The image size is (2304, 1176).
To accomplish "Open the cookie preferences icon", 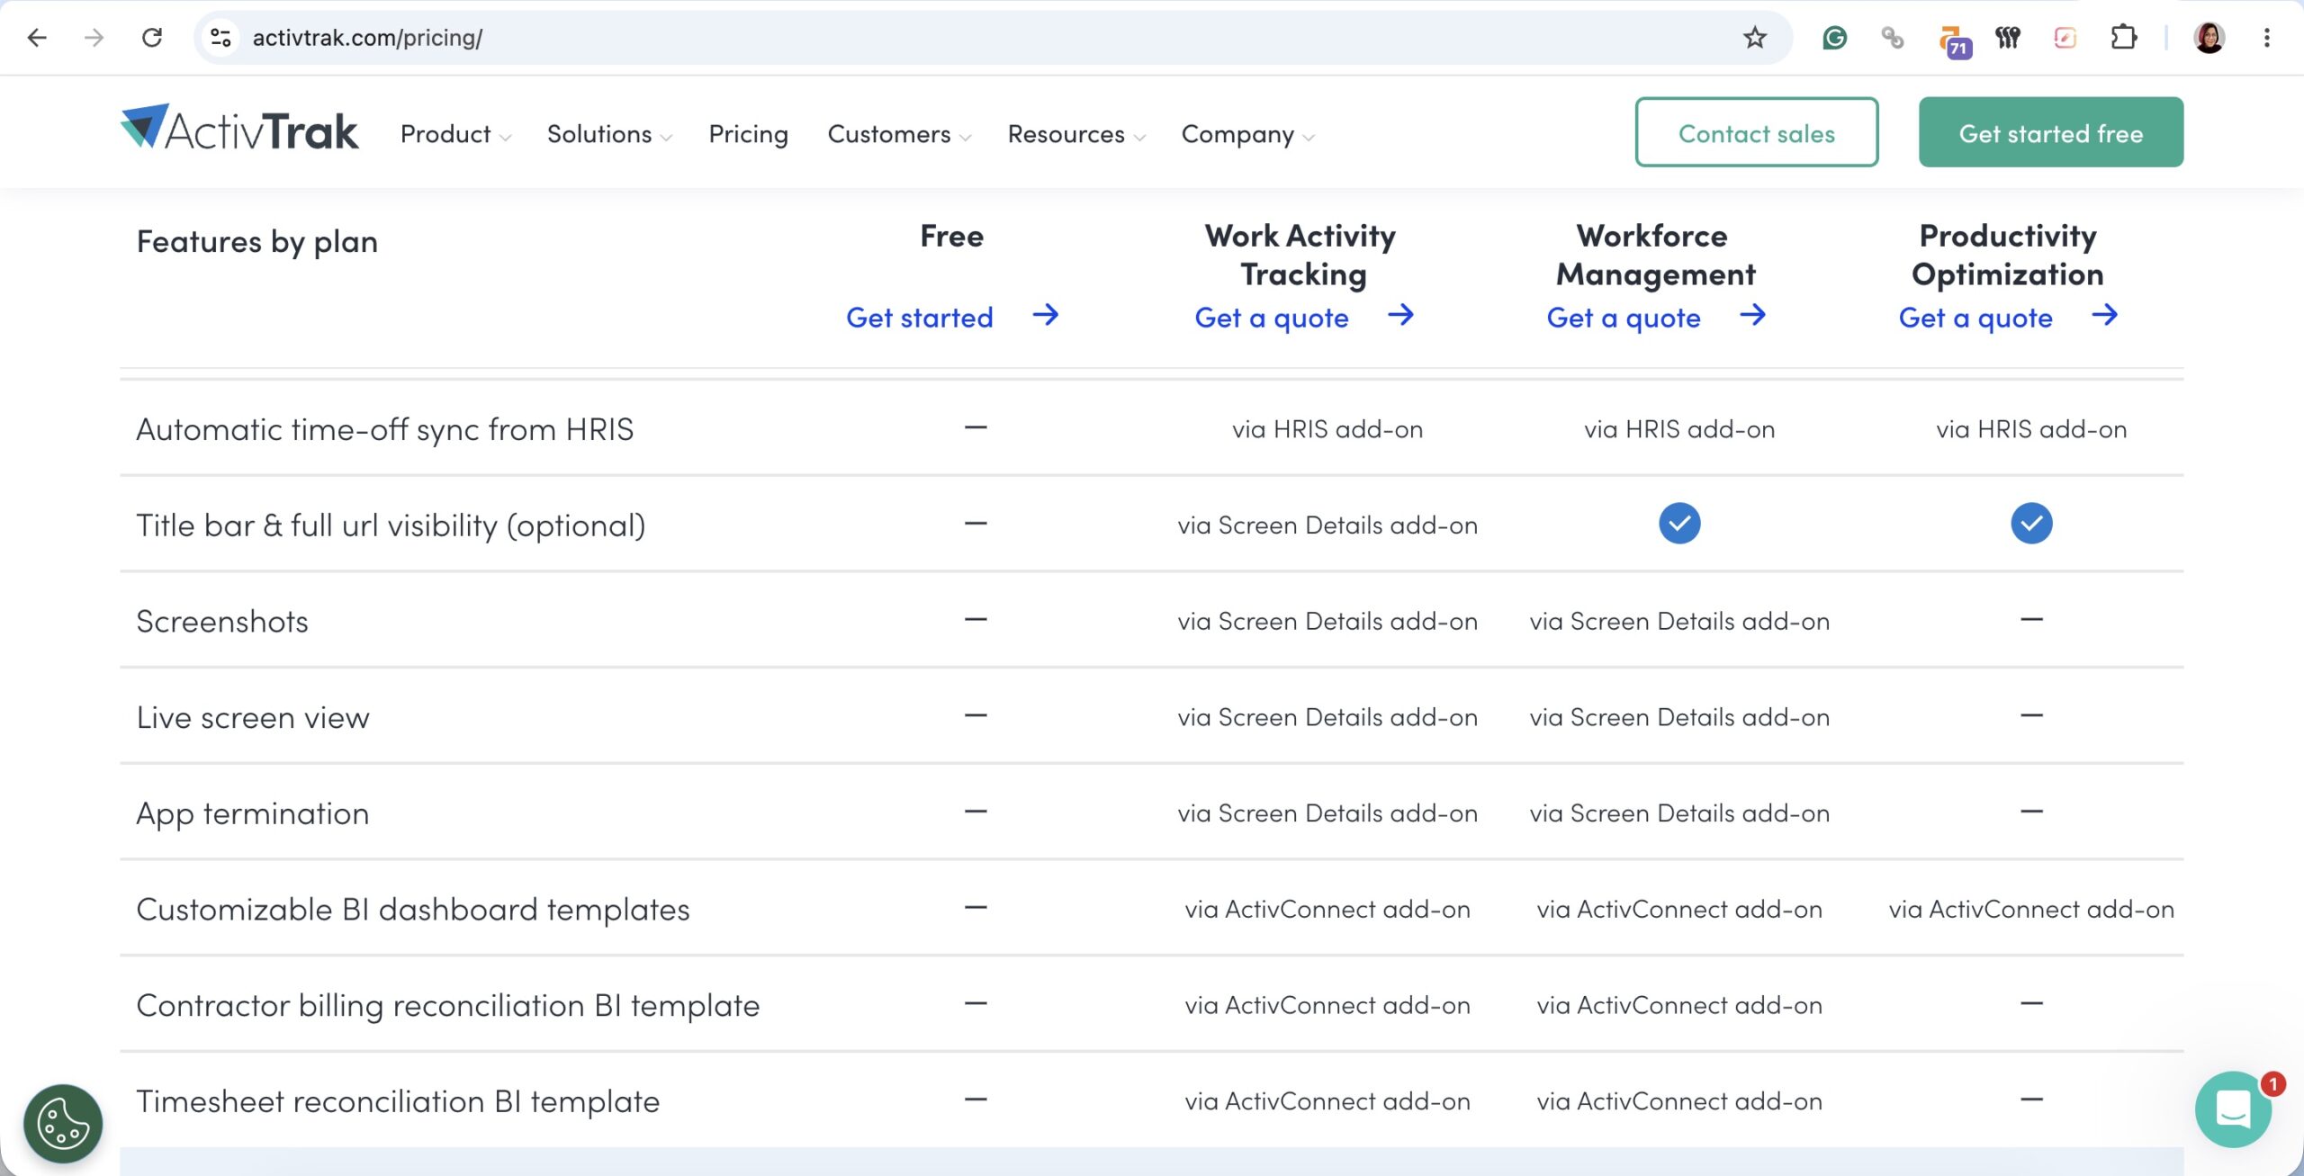I will pyautogui.click(x=62, y=1123).
